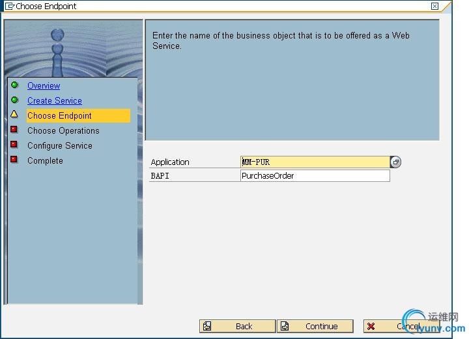This screenshot has height=339, width=469.
Task: Click the Continue button's page icon
Action: (285, 326)
